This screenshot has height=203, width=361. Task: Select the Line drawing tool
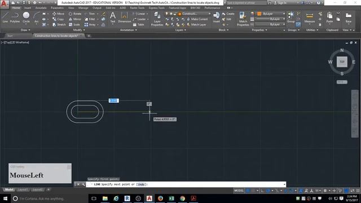point(5,17)
